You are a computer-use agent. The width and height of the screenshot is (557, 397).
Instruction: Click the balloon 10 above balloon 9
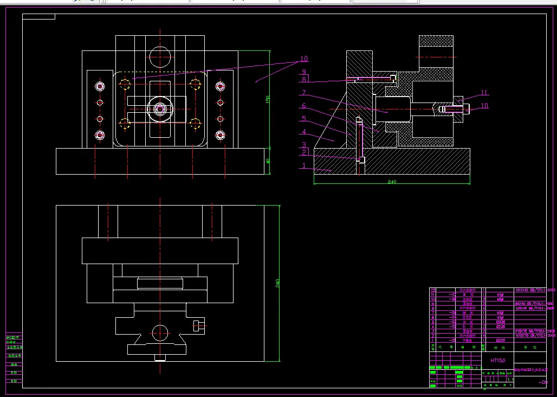[x=305, y=59]
